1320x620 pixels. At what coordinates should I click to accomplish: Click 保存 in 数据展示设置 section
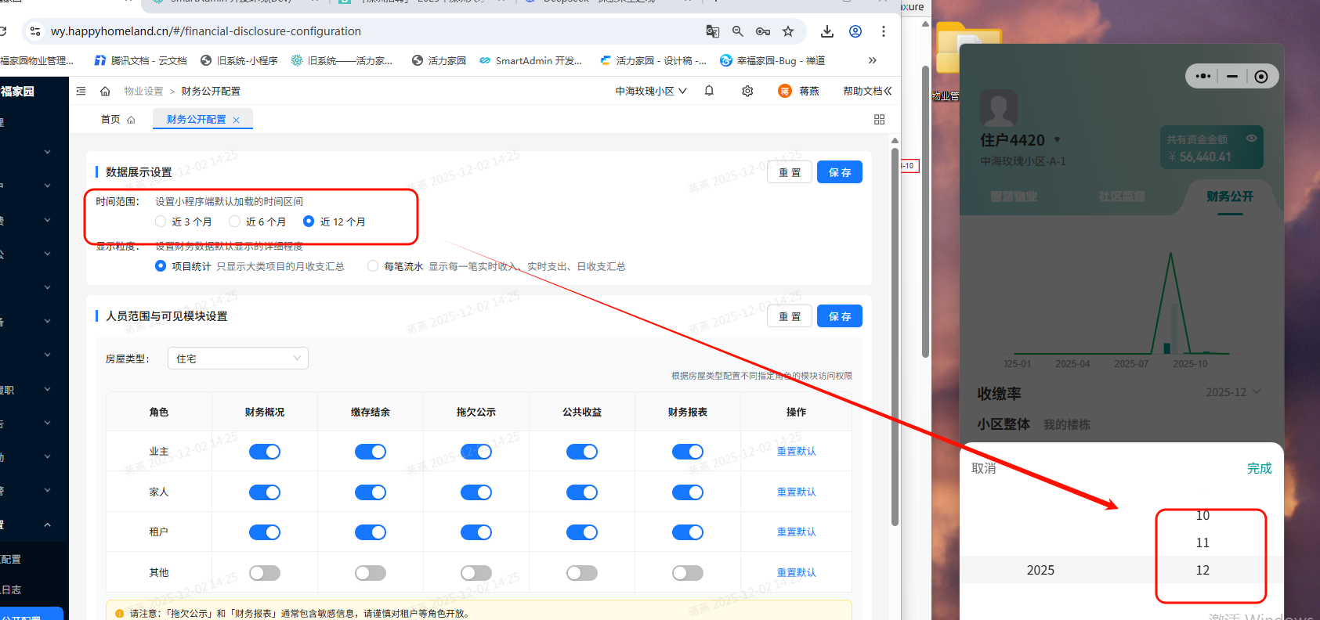[839, 172]
